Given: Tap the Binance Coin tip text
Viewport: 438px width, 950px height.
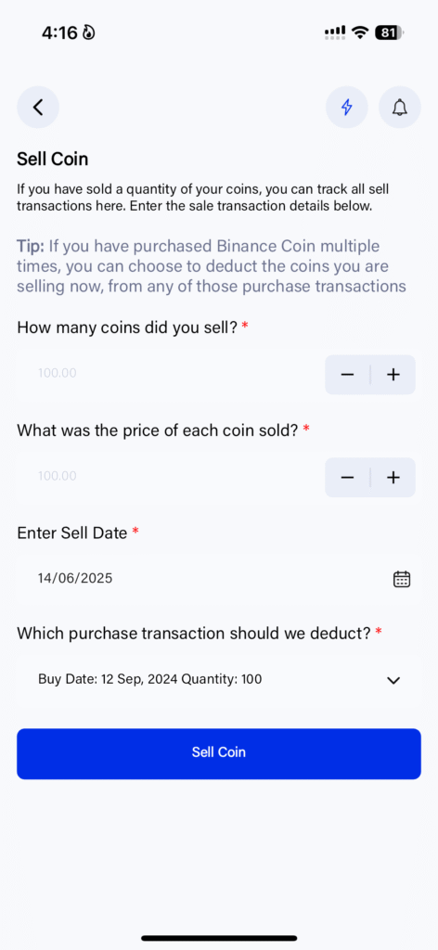Looking at the screenshot, I should coord(212,266).
